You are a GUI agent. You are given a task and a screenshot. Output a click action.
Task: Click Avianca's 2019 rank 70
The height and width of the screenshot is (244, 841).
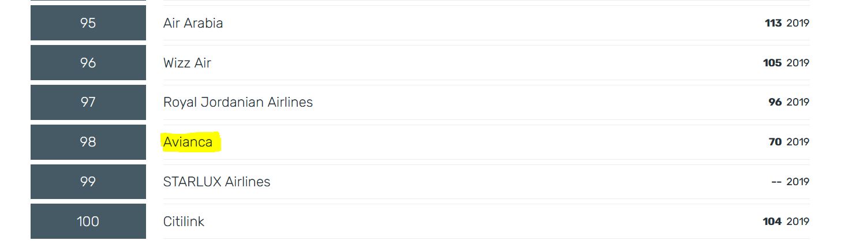[x=775, y=142]
